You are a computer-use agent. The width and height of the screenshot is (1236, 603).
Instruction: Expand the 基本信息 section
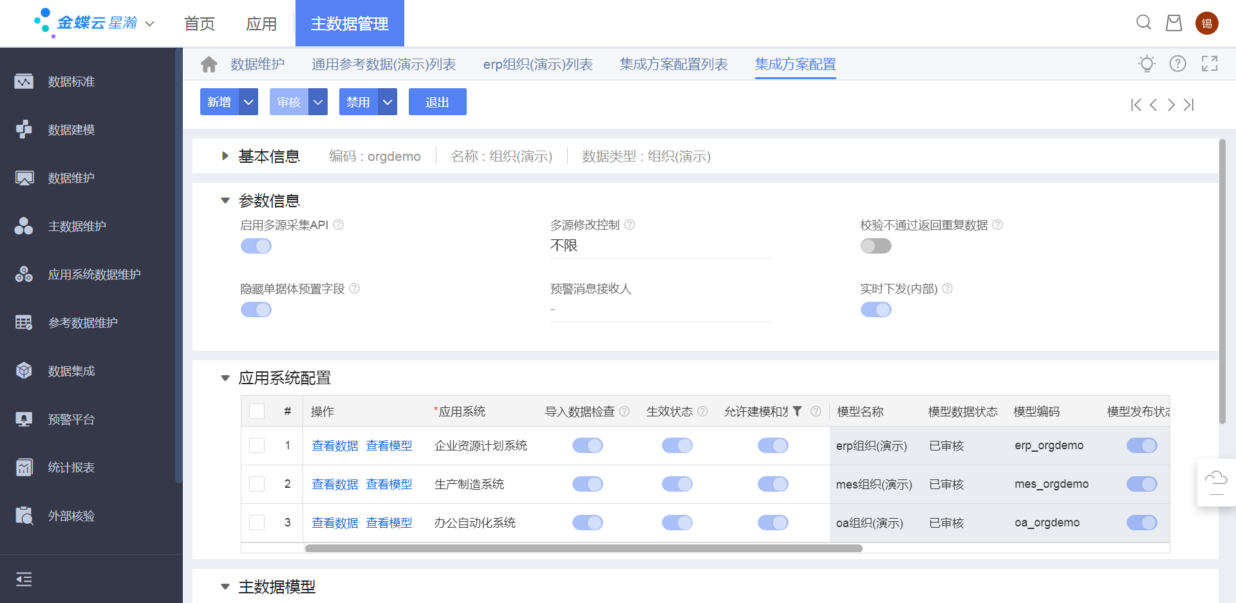225,156
